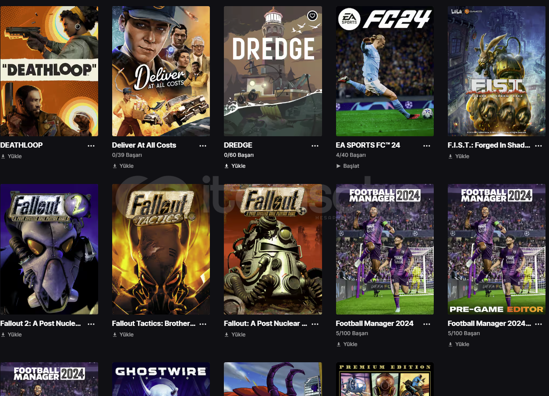549x396 pixels.
Task: Open three-dot menu for DEATHLOOP
Action: coord(91,145)
